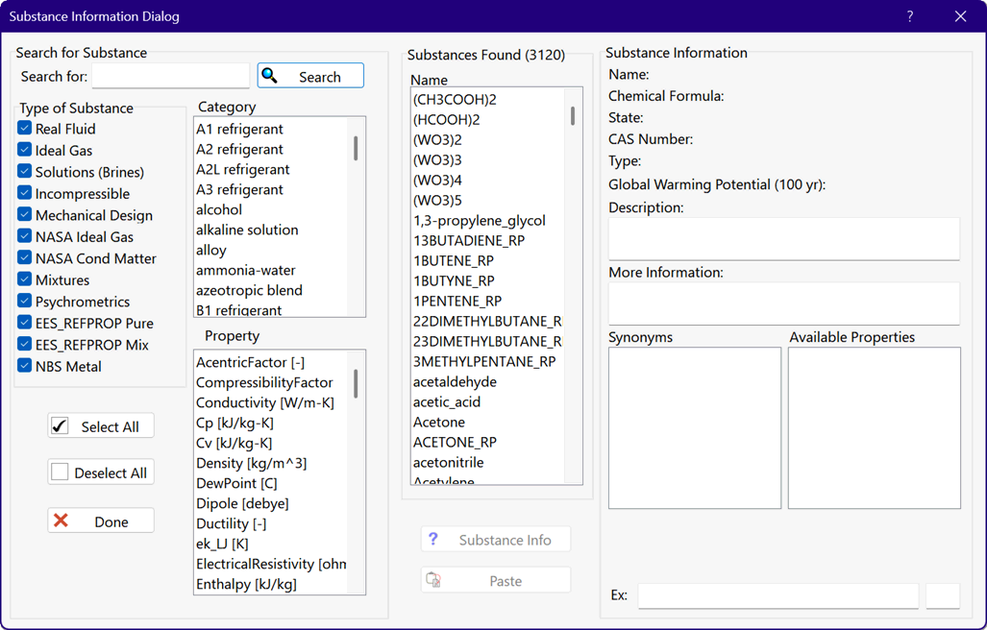987x630 pixels.
Task: Select Acetone in Substances Found list
Action: (439, 422)
